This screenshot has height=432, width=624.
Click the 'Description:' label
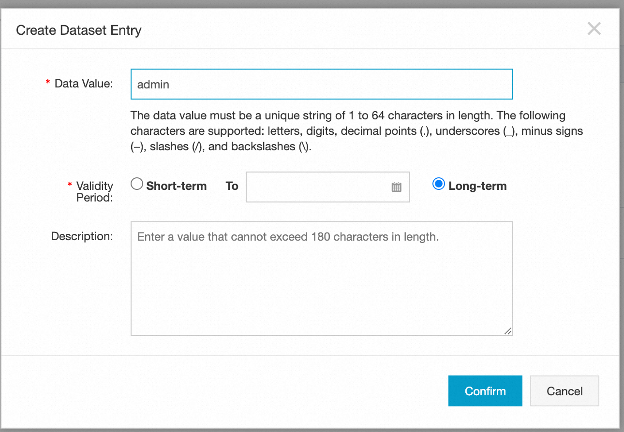(x=82, y=236)
